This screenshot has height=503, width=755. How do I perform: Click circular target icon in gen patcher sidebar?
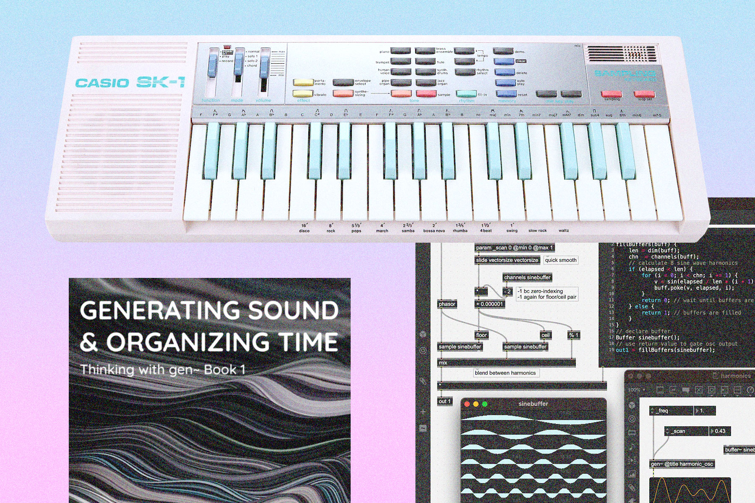(423, 350)
